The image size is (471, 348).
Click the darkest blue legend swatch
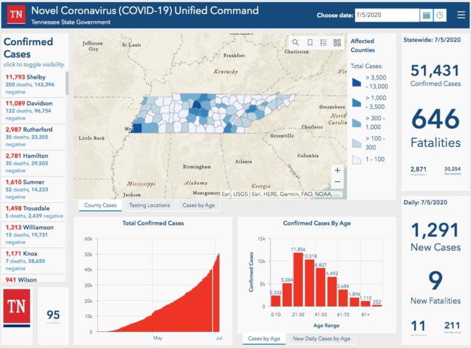coord(356,81)
